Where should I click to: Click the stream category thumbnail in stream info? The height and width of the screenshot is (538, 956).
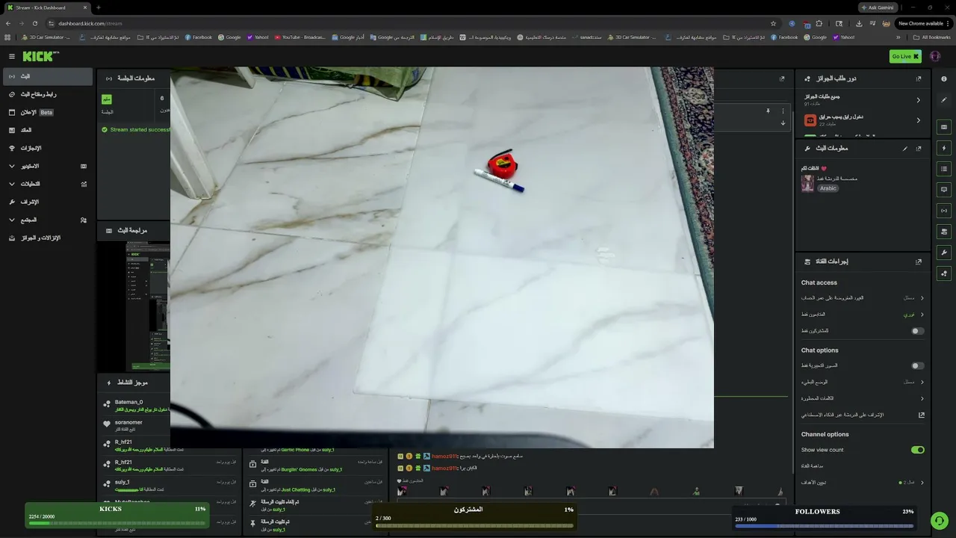pyautogui.click(x=807, y=184)
